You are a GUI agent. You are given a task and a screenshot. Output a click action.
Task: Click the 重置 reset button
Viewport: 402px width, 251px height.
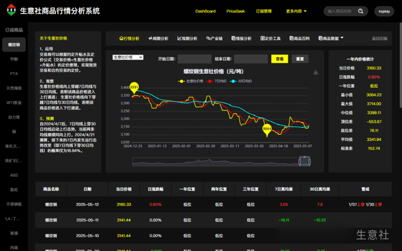[300, 59]
